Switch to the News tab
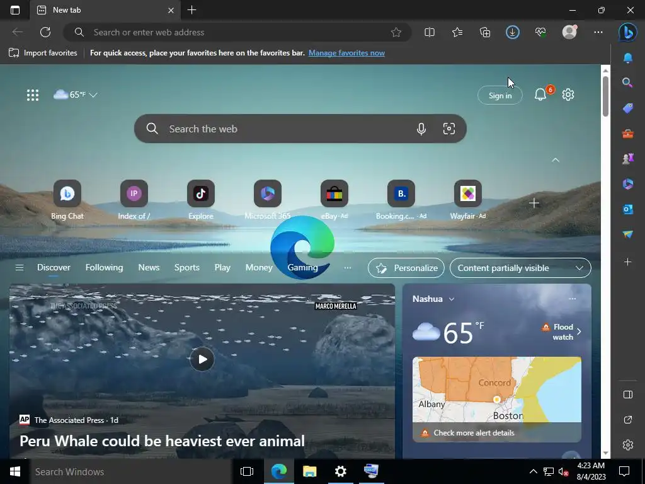 (x=149, y=267)
